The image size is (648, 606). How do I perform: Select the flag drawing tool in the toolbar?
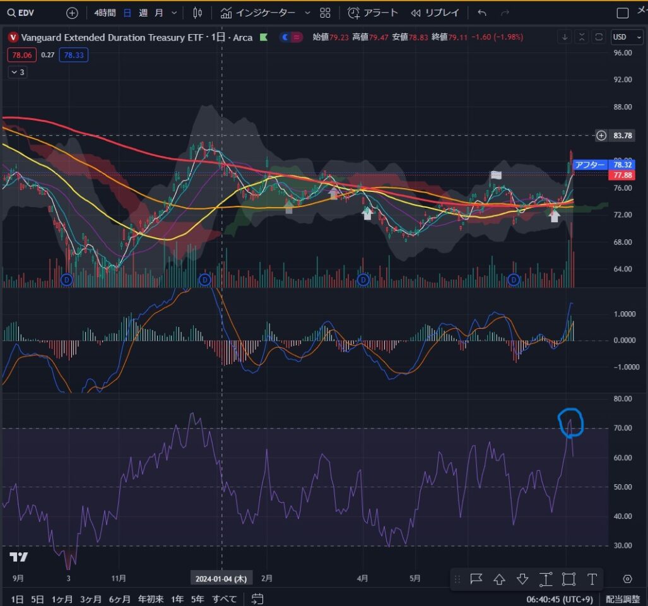pos(476,579)
